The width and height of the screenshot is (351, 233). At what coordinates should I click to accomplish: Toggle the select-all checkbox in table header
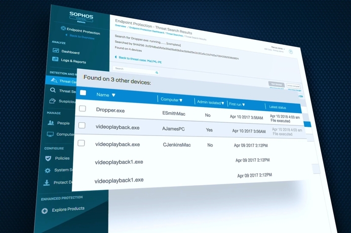point(83,92)
